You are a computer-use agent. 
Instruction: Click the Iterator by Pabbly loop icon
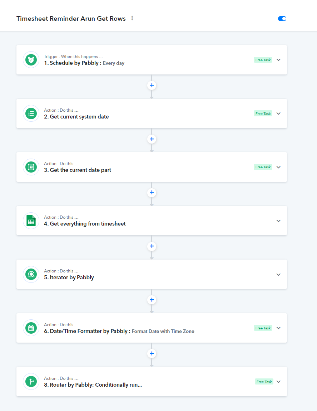click(x=31, y=275)
